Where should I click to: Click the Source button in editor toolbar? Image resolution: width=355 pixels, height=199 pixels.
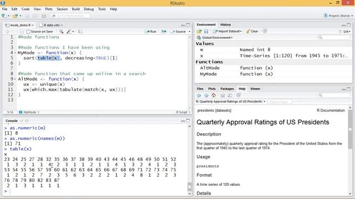pyautogui.click(x=178, y=32)
